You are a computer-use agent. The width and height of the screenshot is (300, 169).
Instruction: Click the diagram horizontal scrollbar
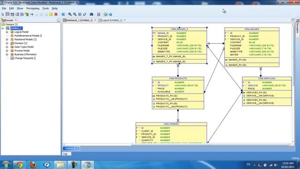177,144
